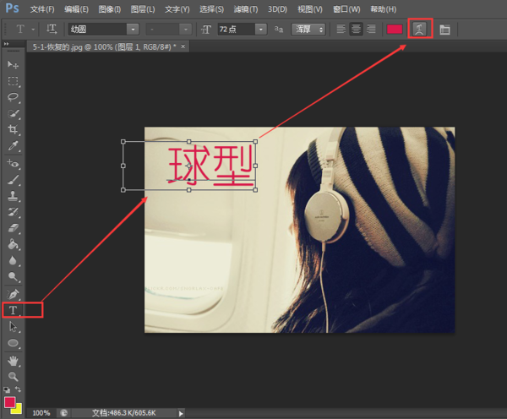Open the Character and Paragraph panel icon
507x419 pixels.
[445, 30]
